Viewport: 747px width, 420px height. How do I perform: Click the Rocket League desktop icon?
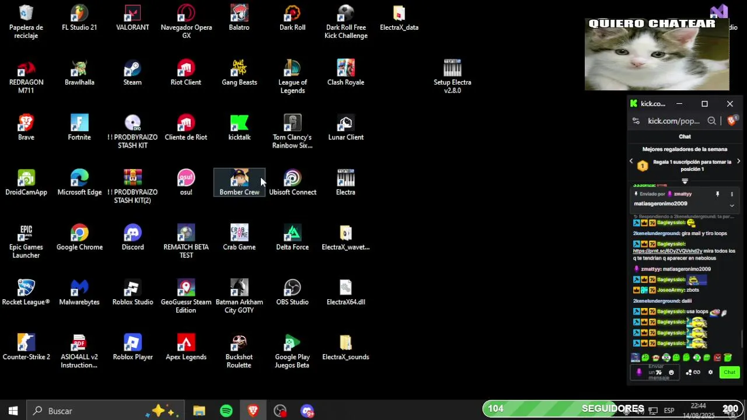pyautogui.click(x=26, y=292)
